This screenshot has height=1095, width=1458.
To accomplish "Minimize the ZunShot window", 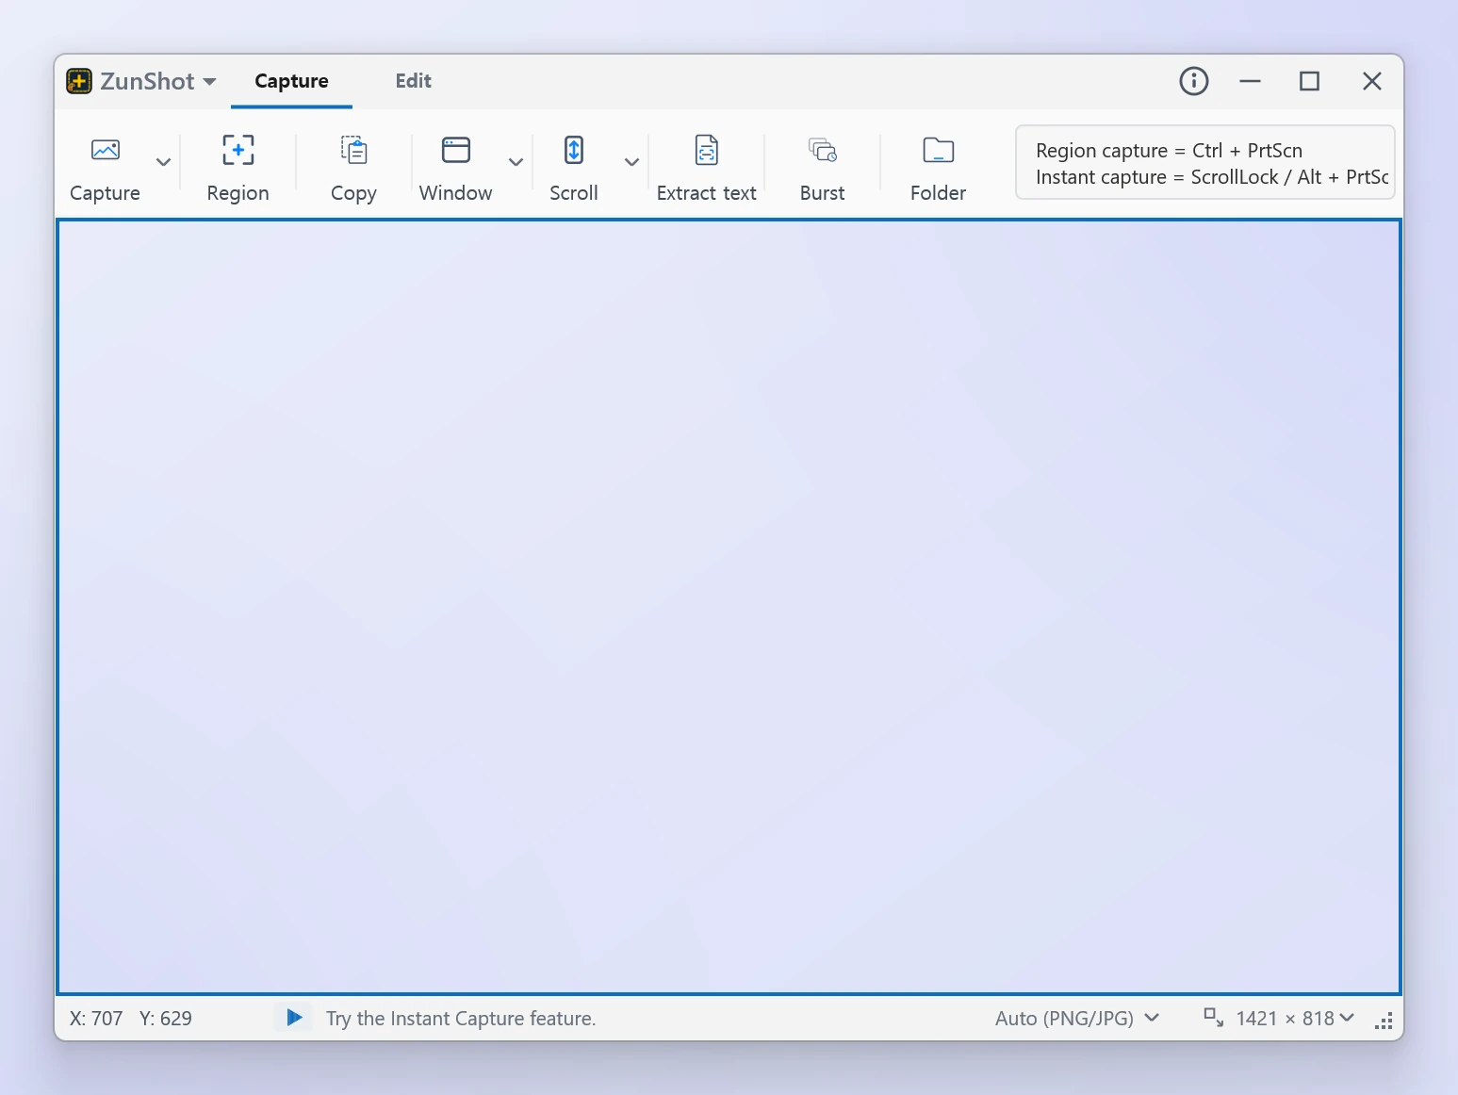I will 1251,81.
